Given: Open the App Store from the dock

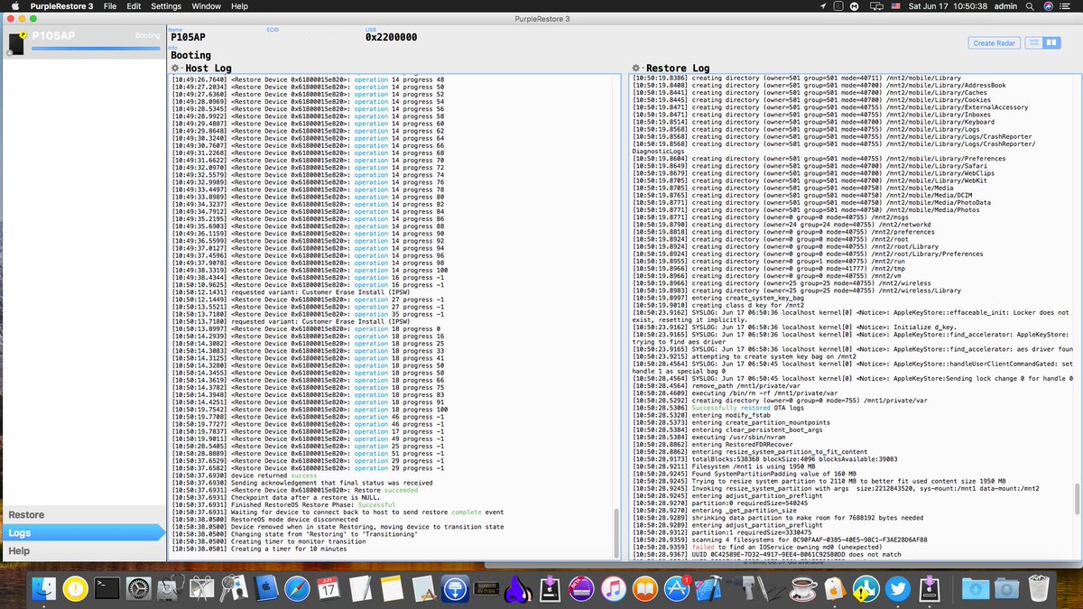Looking at the screenshot, I should point(677,588).
